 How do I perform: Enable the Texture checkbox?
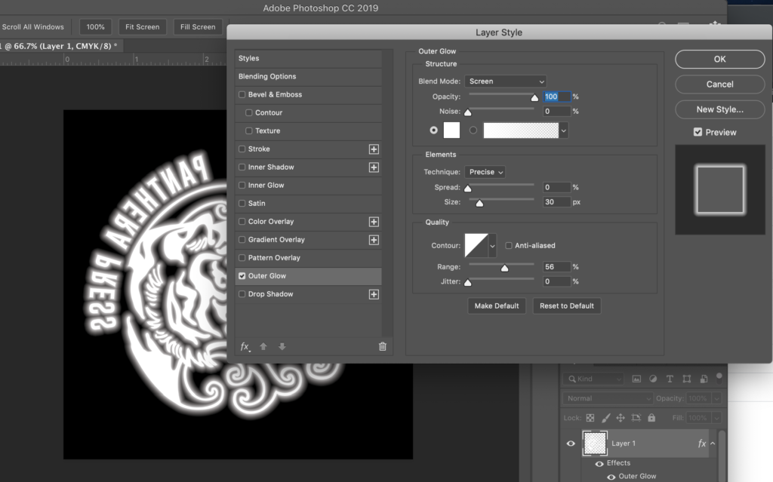coord(249,131)
